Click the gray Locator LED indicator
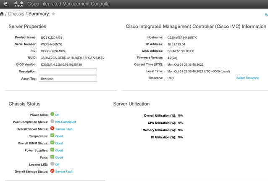Image resolution: width=268 pixels, height=181 pixels. [x=53, y=164]
